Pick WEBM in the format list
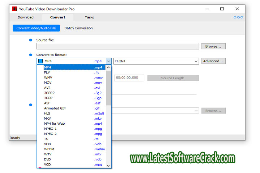The width and height of the screenshot is (260, 173). [x=49, y=149]
